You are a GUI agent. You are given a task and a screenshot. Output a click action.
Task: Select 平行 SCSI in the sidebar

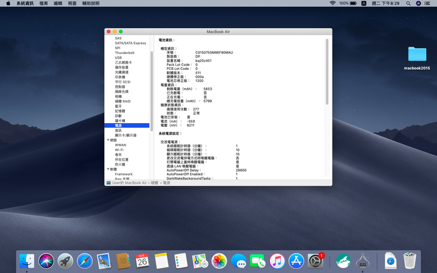click(123, 82)
